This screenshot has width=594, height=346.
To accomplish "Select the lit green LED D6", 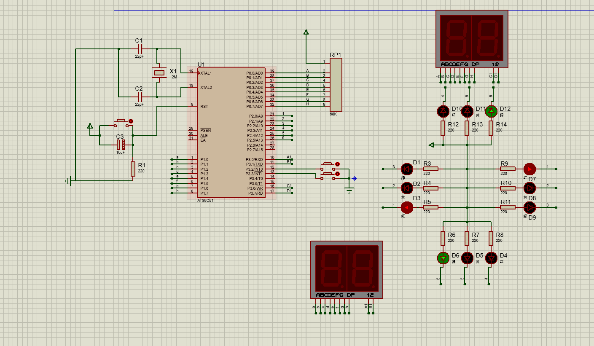I will 443,258.
